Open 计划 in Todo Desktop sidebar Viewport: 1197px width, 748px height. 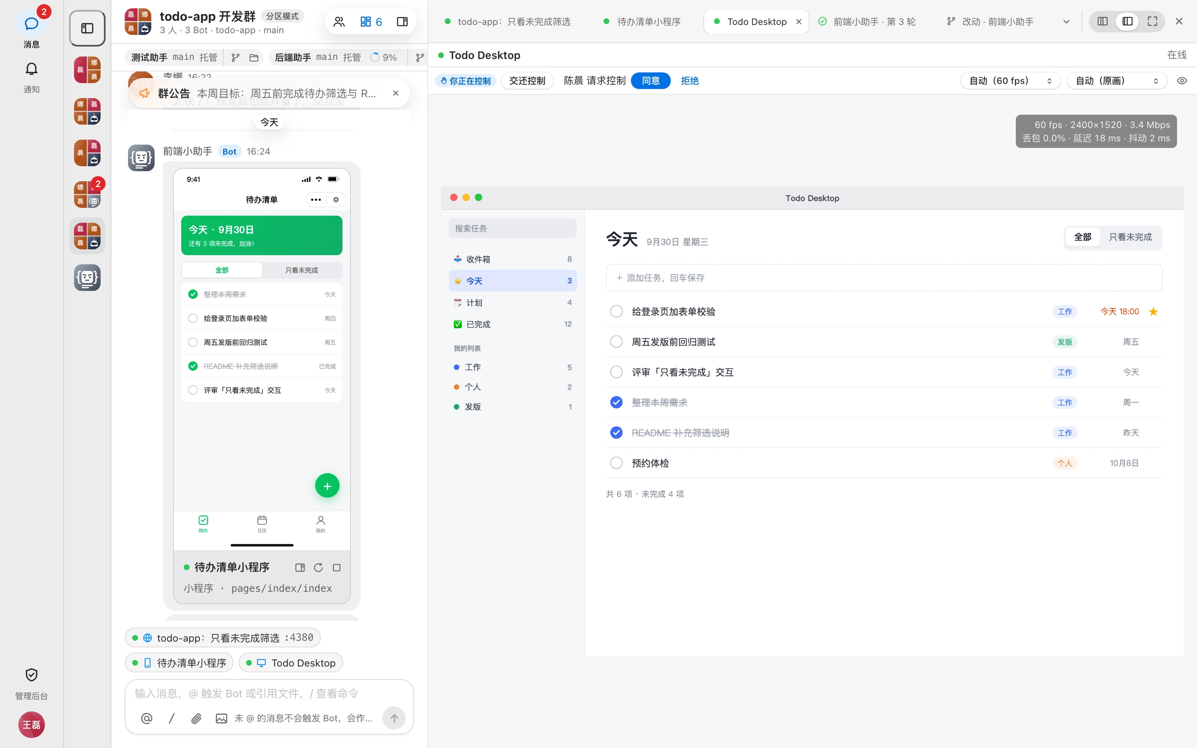click(x=512, y=302)
